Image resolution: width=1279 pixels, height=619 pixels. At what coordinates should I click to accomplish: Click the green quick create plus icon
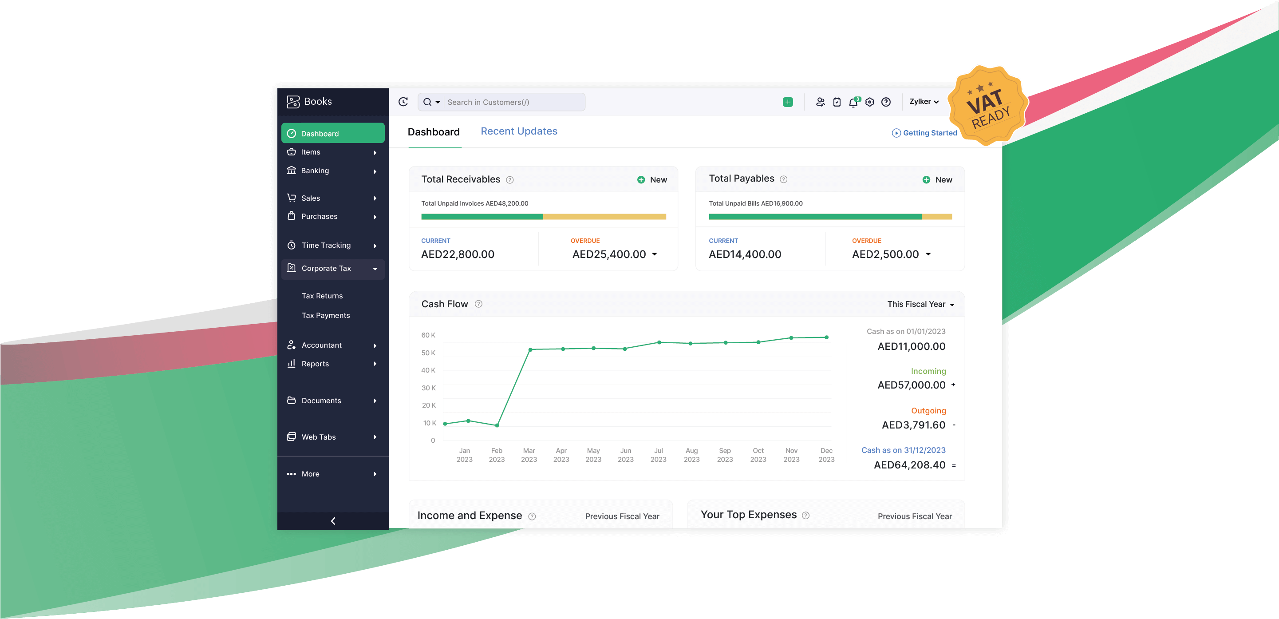[787, 102]
